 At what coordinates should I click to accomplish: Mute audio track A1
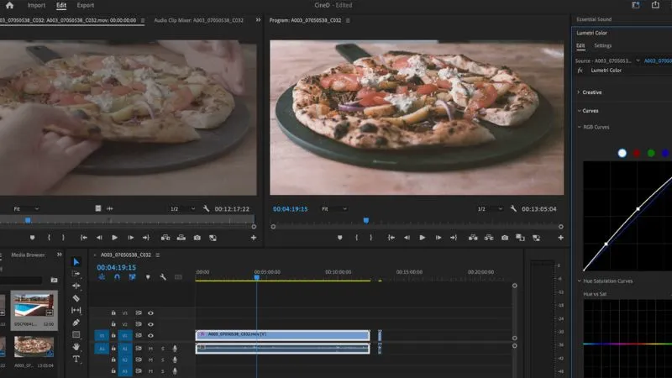150,349
